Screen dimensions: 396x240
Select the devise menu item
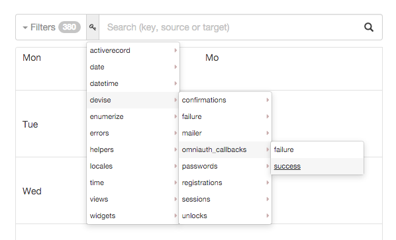pos(133,100)
